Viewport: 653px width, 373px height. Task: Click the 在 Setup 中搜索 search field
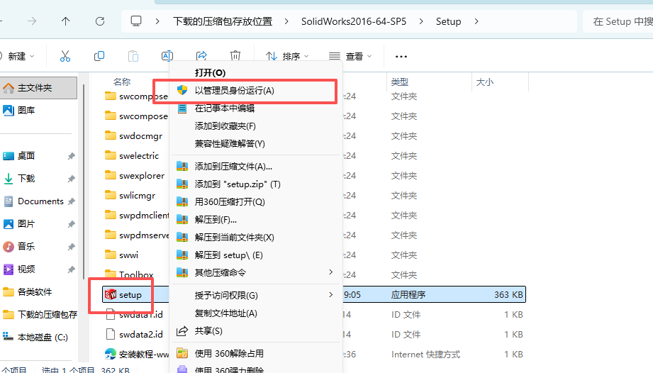[618, 21]
